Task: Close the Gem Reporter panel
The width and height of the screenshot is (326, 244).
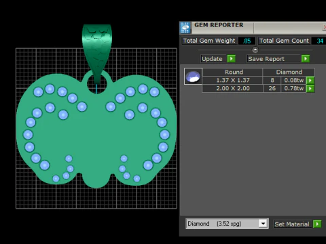Action: [325, 27]
